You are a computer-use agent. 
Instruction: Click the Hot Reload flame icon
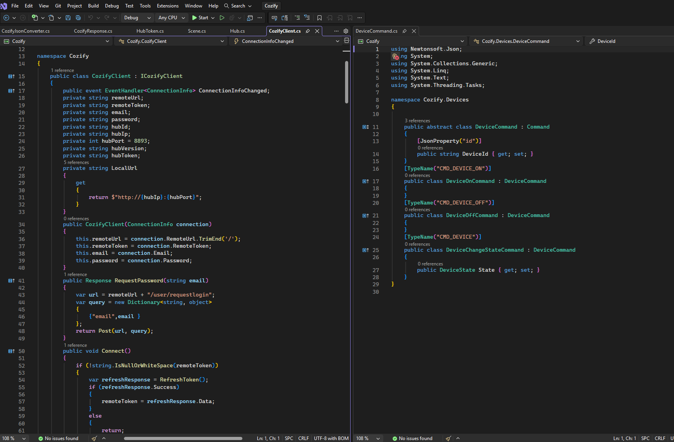(x=232, y=18)
